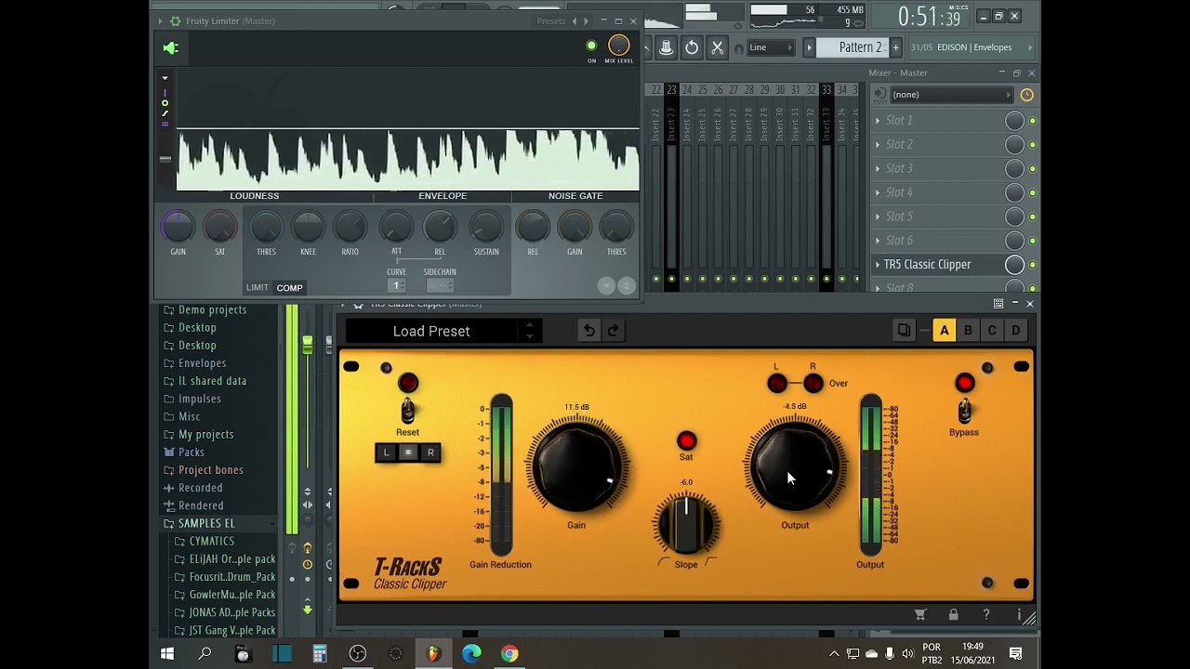
Task: Open the Line snap dropdown
Action: pyautogui.click(x=772, y=47)
